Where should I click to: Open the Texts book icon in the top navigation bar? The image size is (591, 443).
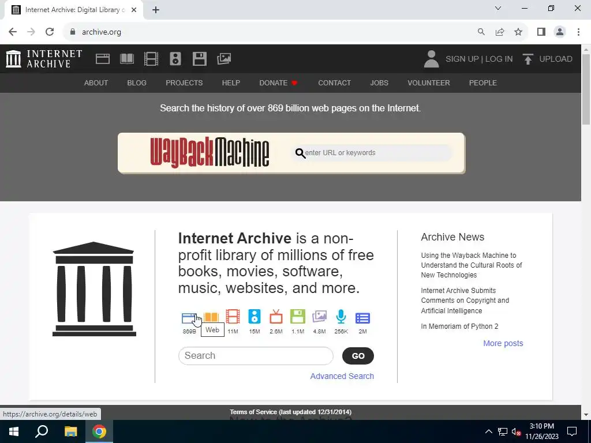click(127, 59)
